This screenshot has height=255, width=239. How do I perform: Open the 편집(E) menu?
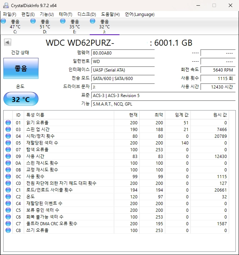(28, 15)
